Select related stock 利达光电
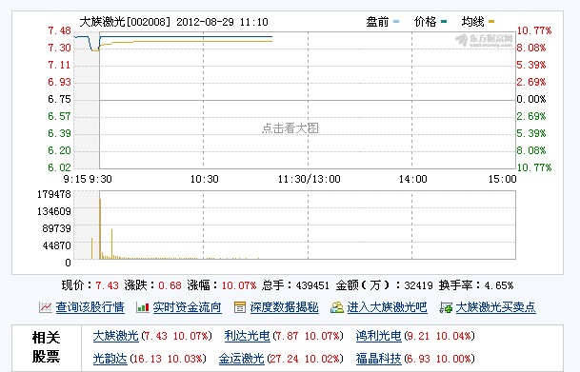The width and height of the screenshot is (580, 372). 247,336
